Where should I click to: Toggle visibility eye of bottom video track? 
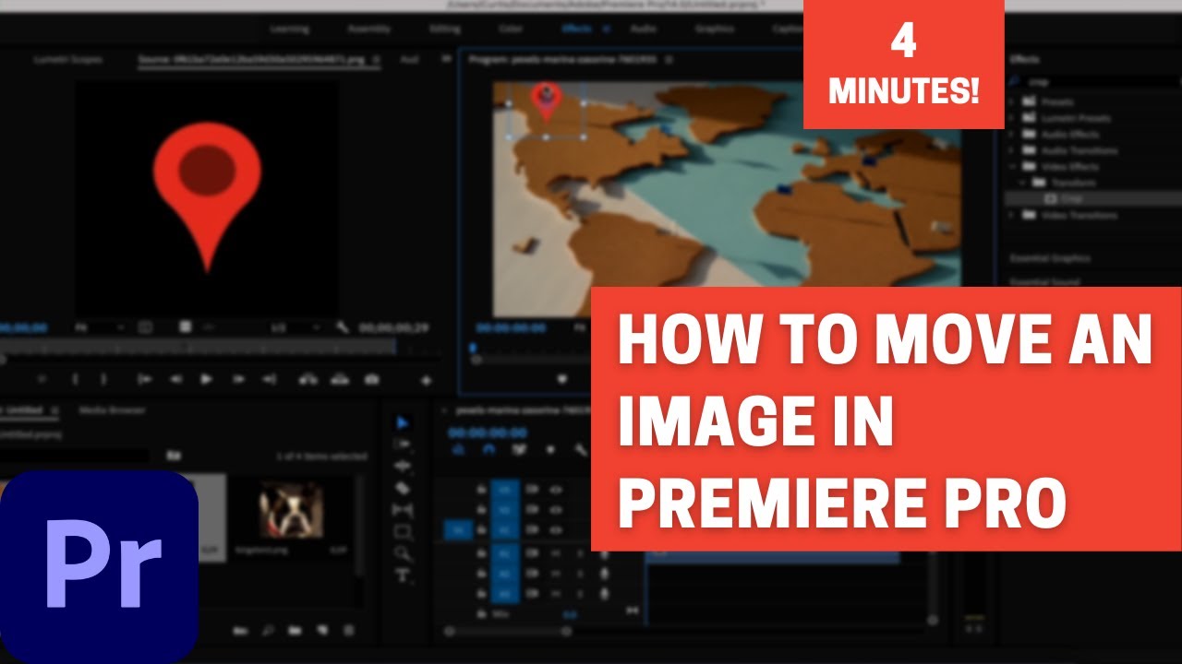tap(556, 530)
